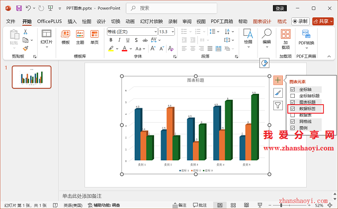
Task: Clear all formatting
Action: tap(170, 49)
